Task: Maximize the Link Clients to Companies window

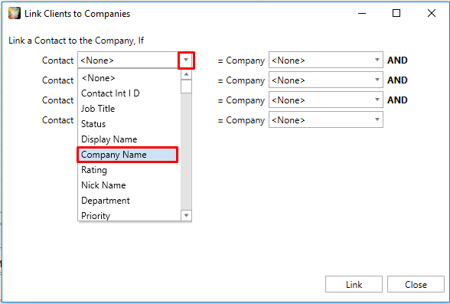Action: (x=396, y=13)
